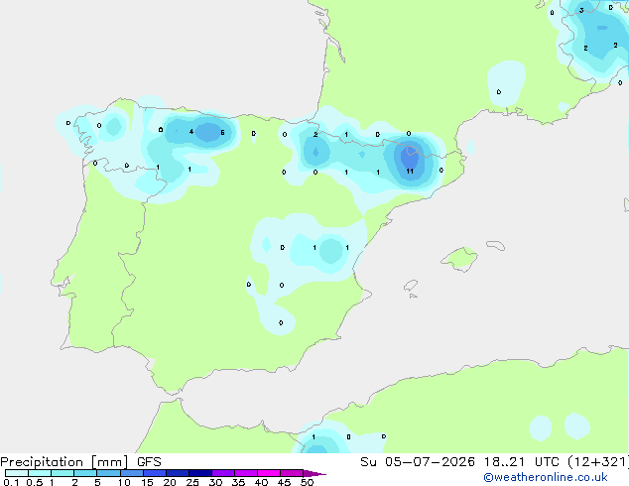Click the legend scale label '30'
This screenshot has width=629, height=486.
click(215, 482)
